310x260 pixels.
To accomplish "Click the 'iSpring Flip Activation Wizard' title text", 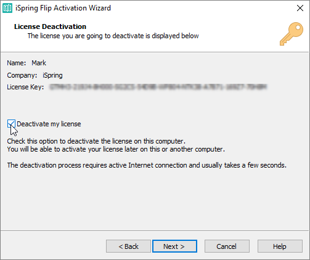I will coord(63,8).
